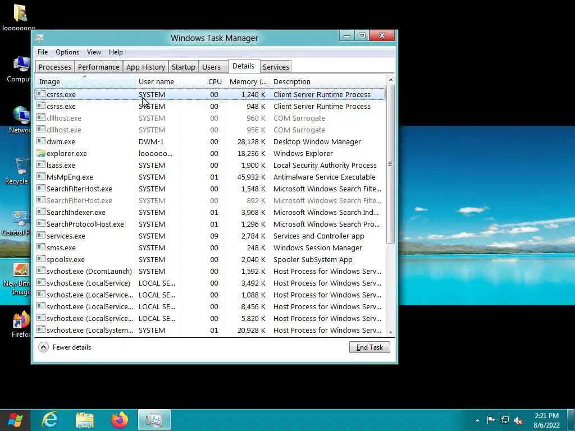Viewport: 575px width, 431px height.
Task: Sort by the CPU column header
Action: click(202, 81)
